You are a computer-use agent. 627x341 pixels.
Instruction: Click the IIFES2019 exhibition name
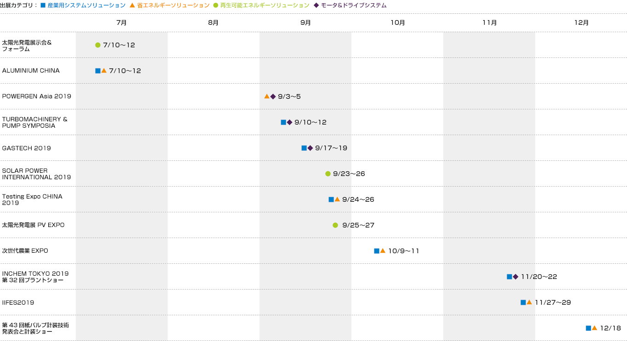[x=18, y=302]
